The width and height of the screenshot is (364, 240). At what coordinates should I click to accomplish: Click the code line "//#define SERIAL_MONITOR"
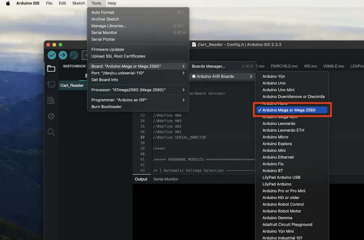[179, 138]
